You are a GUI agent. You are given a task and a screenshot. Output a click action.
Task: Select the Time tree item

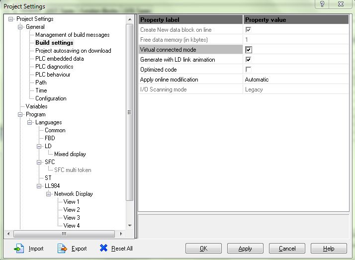point(41,90)
